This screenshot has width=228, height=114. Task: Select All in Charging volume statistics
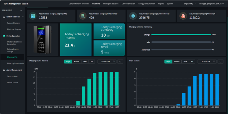92,61
